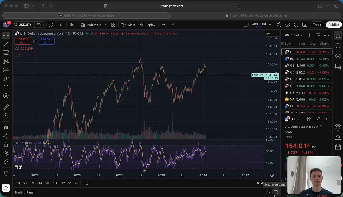This screenshot has height=197, width=343.
Task: Activate the zoom in tool
Action: pos(6,116)
